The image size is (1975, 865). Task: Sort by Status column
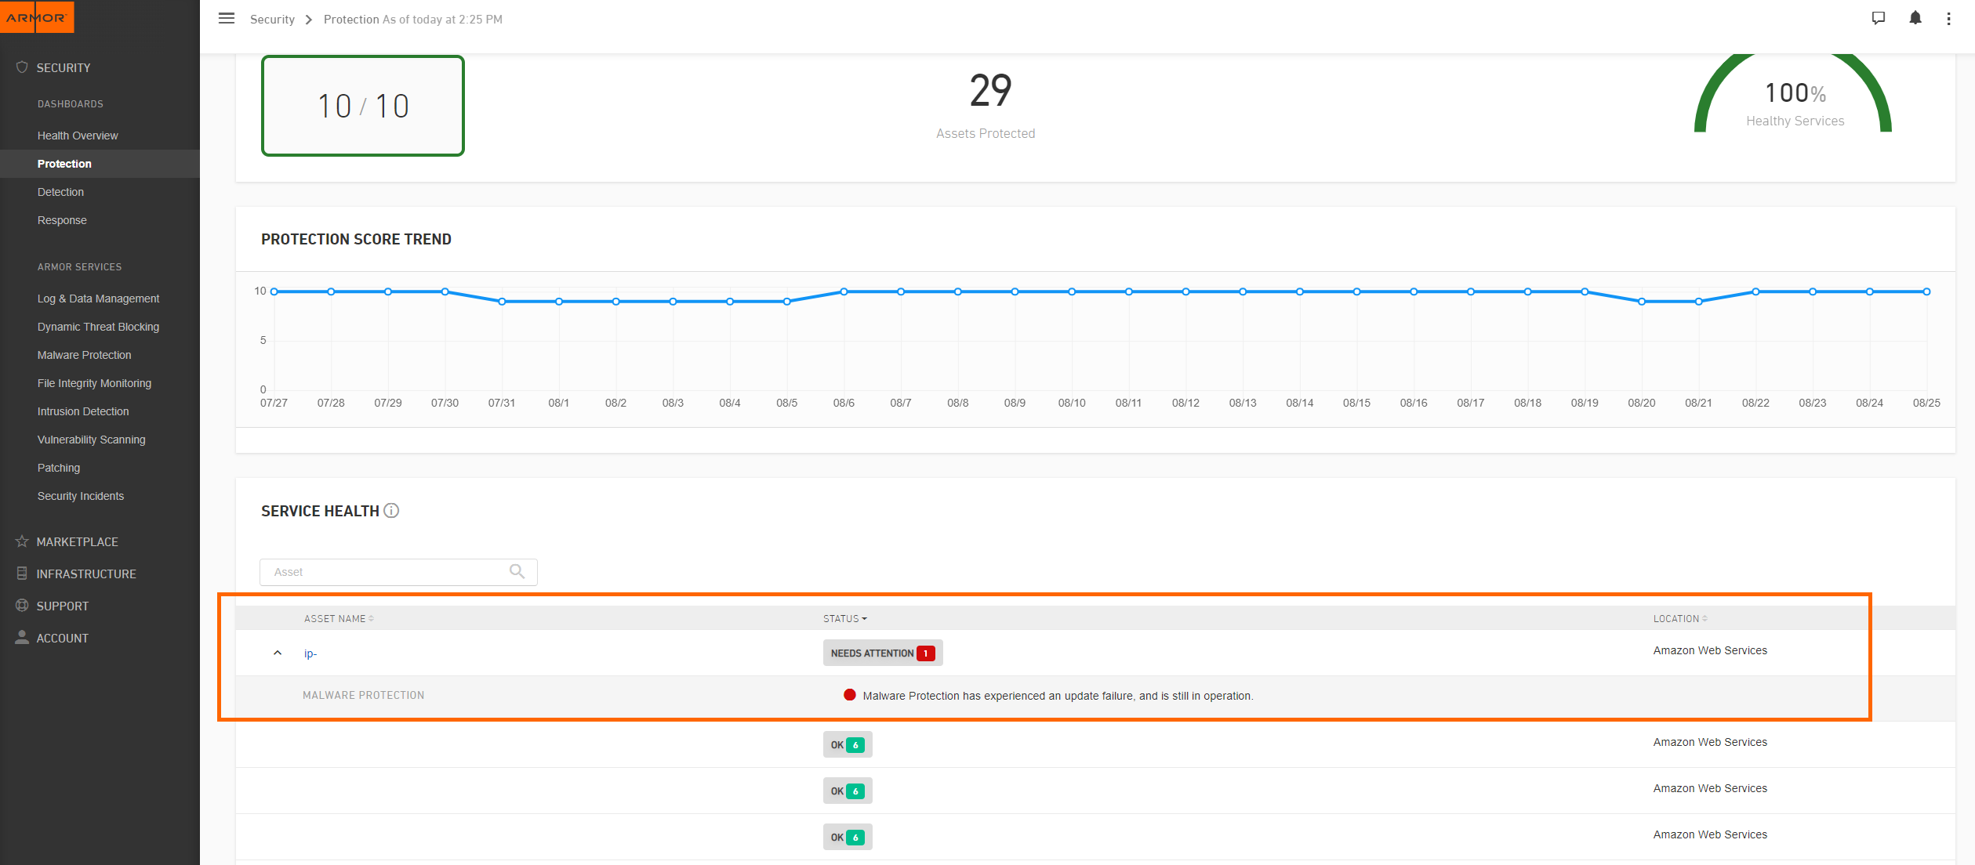coord(845,618)
